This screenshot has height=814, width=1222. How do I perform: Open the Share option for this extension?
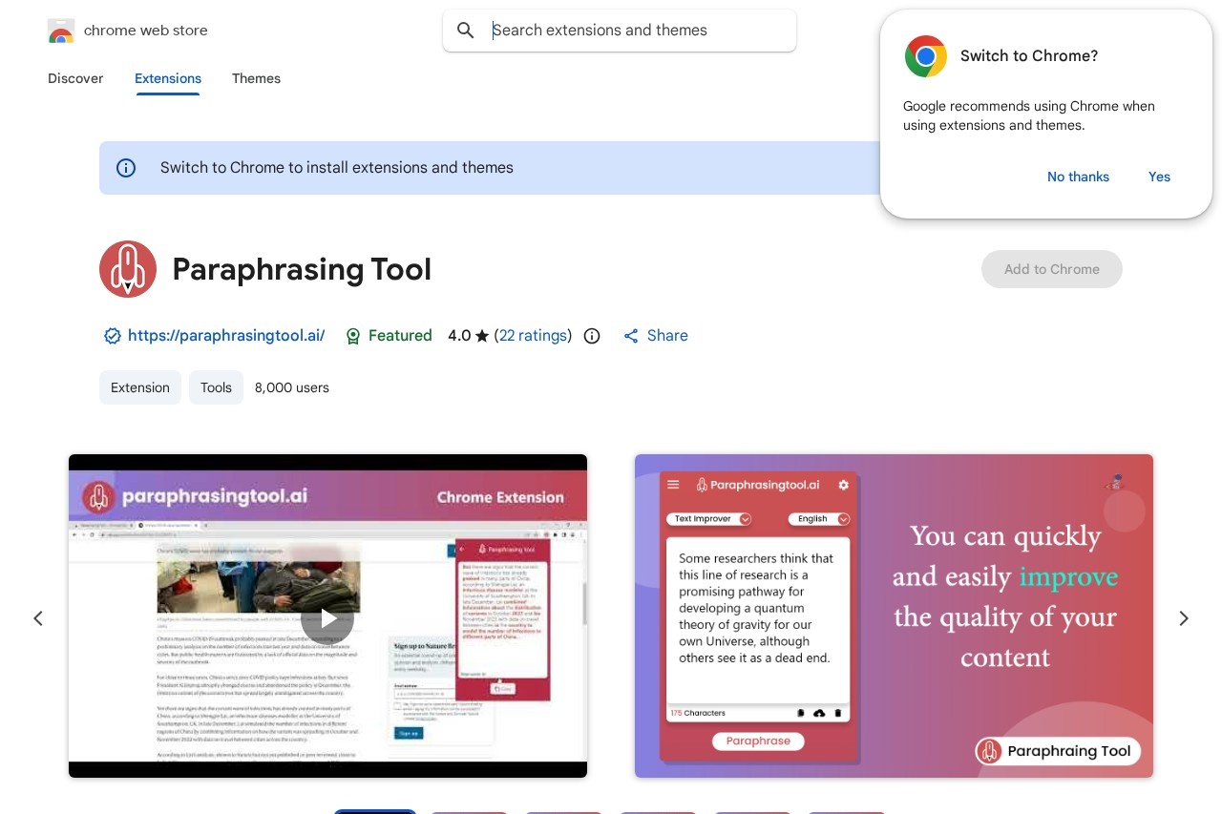click(655, 336)
